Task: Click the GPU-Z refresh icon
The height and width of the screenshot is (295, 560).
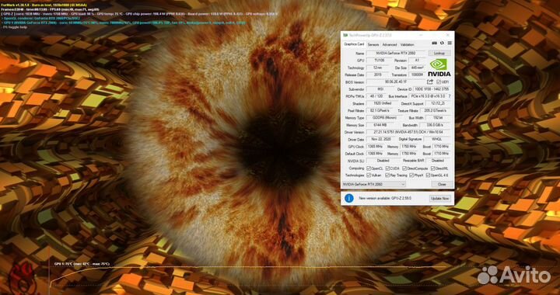Action: click(442, 43)
